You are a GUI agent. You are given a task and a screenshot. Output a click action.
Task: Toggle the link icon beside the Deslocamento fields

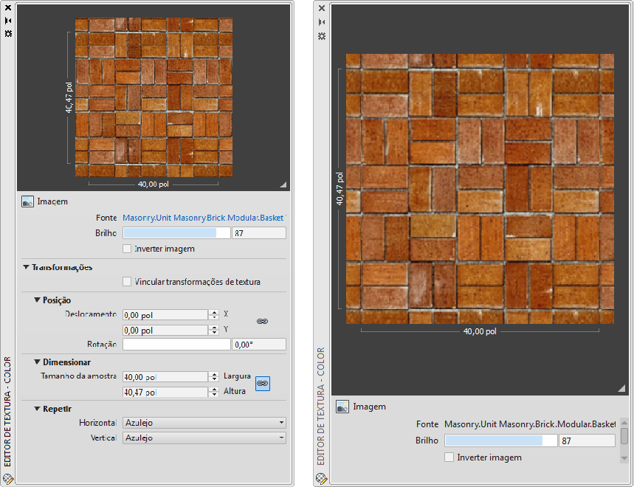click(262, 322)
